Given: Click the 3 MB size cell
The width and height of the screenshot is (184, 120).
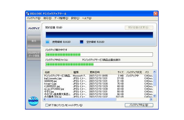Looking at the screenshot, I should (121, 76).
